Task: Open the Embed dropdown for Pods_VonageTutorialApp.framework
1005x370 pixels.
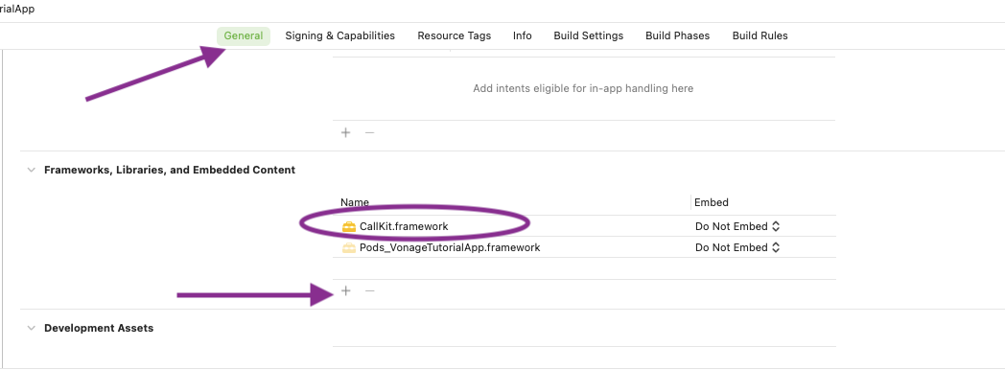Action: [737, 247]
